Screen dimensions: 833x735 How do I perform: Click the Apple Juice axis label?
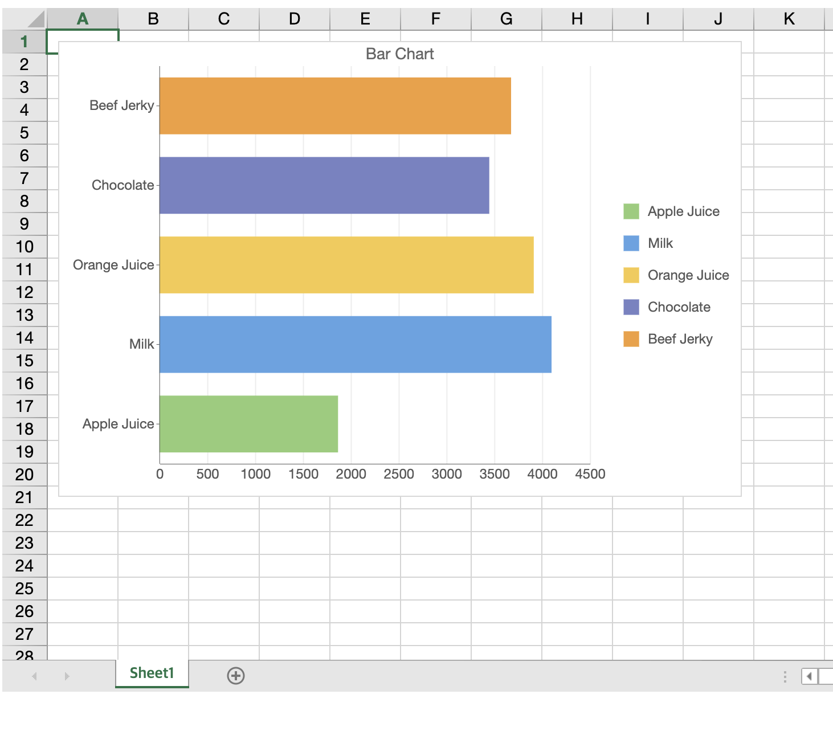coord(119,424)
